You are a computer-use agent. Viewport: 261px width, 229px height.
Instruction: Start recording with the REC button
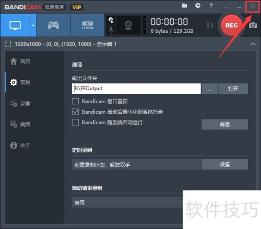231,26
